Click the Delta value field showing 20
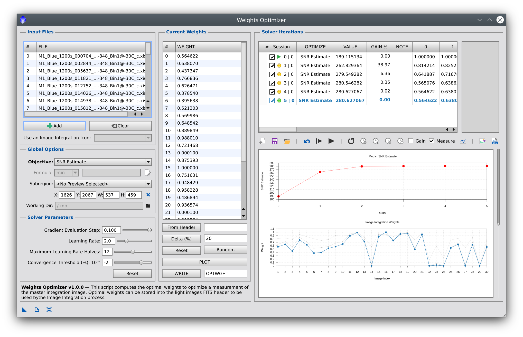 tap(226, 238)
